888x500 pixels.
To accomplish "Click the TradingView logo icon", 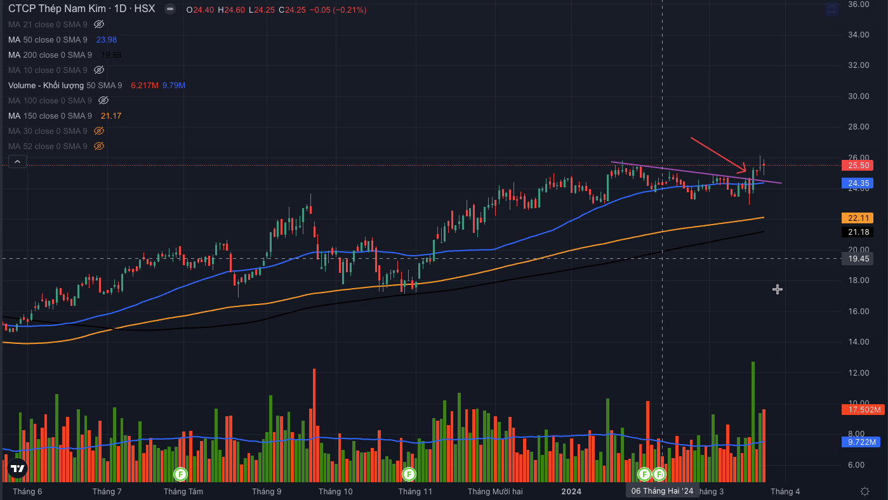I will click(x=18, y=468).
